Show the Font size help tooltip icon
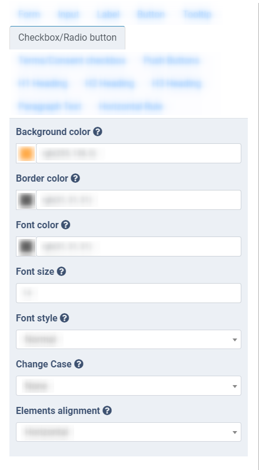Image resolution: width=259 pixels, height=470 pixels. [61, 272]
